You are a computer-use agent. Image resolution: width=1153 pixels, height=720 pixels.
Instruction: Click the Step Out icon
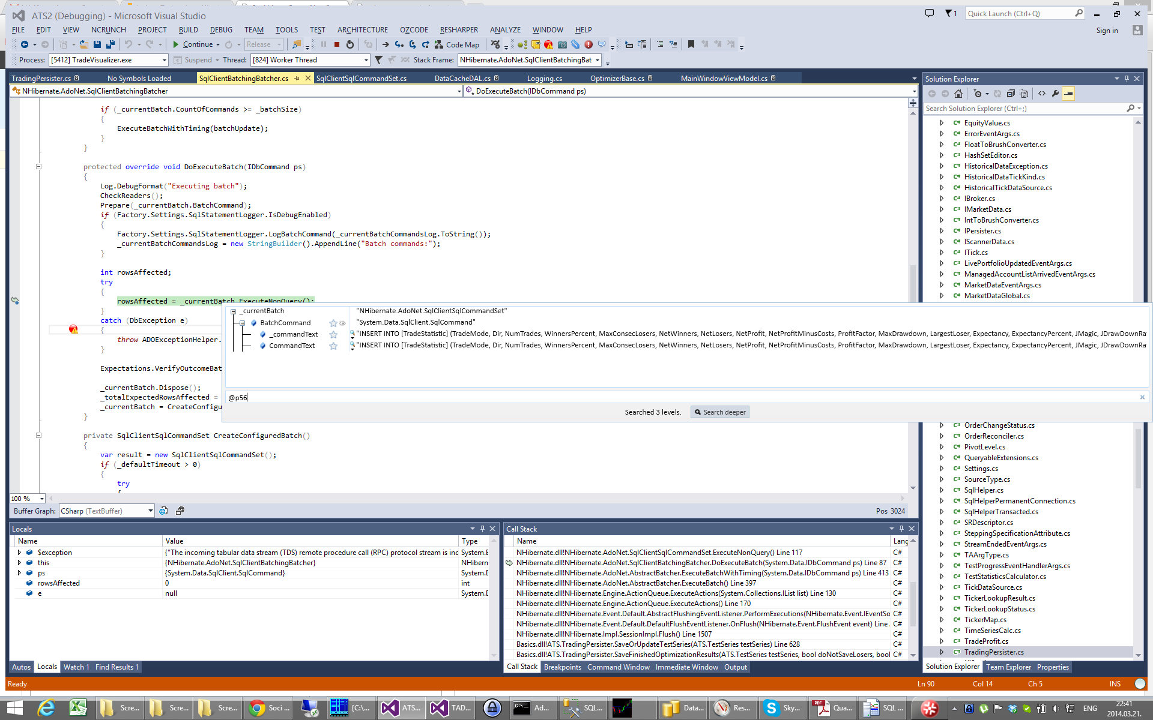click(x=425, y=44)
